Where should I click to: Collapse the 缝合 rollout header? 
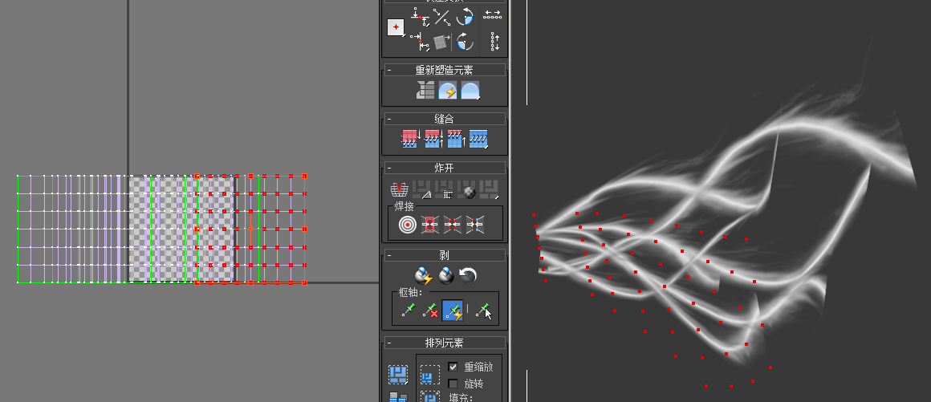(445, 119)
